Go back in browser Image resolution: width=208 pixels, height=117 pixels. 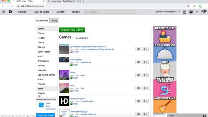point(3,6)
